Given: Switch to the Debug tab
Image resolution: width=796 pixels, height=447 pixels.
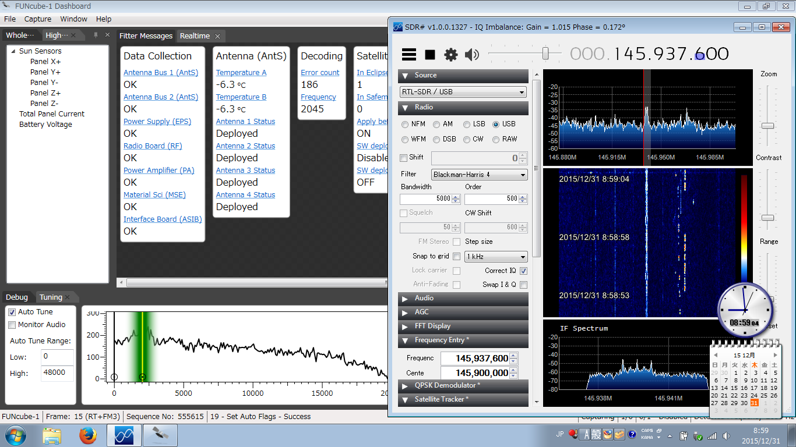Looking at the screenshot, I should [x=17, y=297].
